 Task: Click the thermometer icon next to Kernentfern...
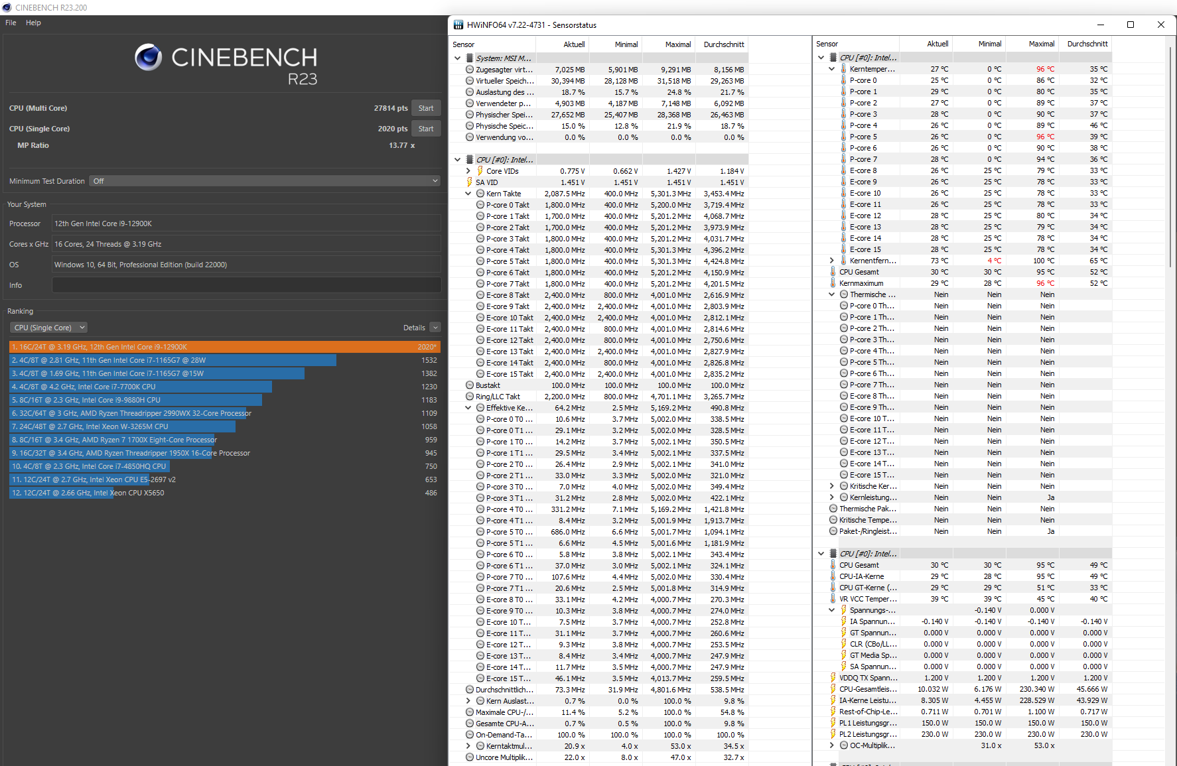(844, 261)
